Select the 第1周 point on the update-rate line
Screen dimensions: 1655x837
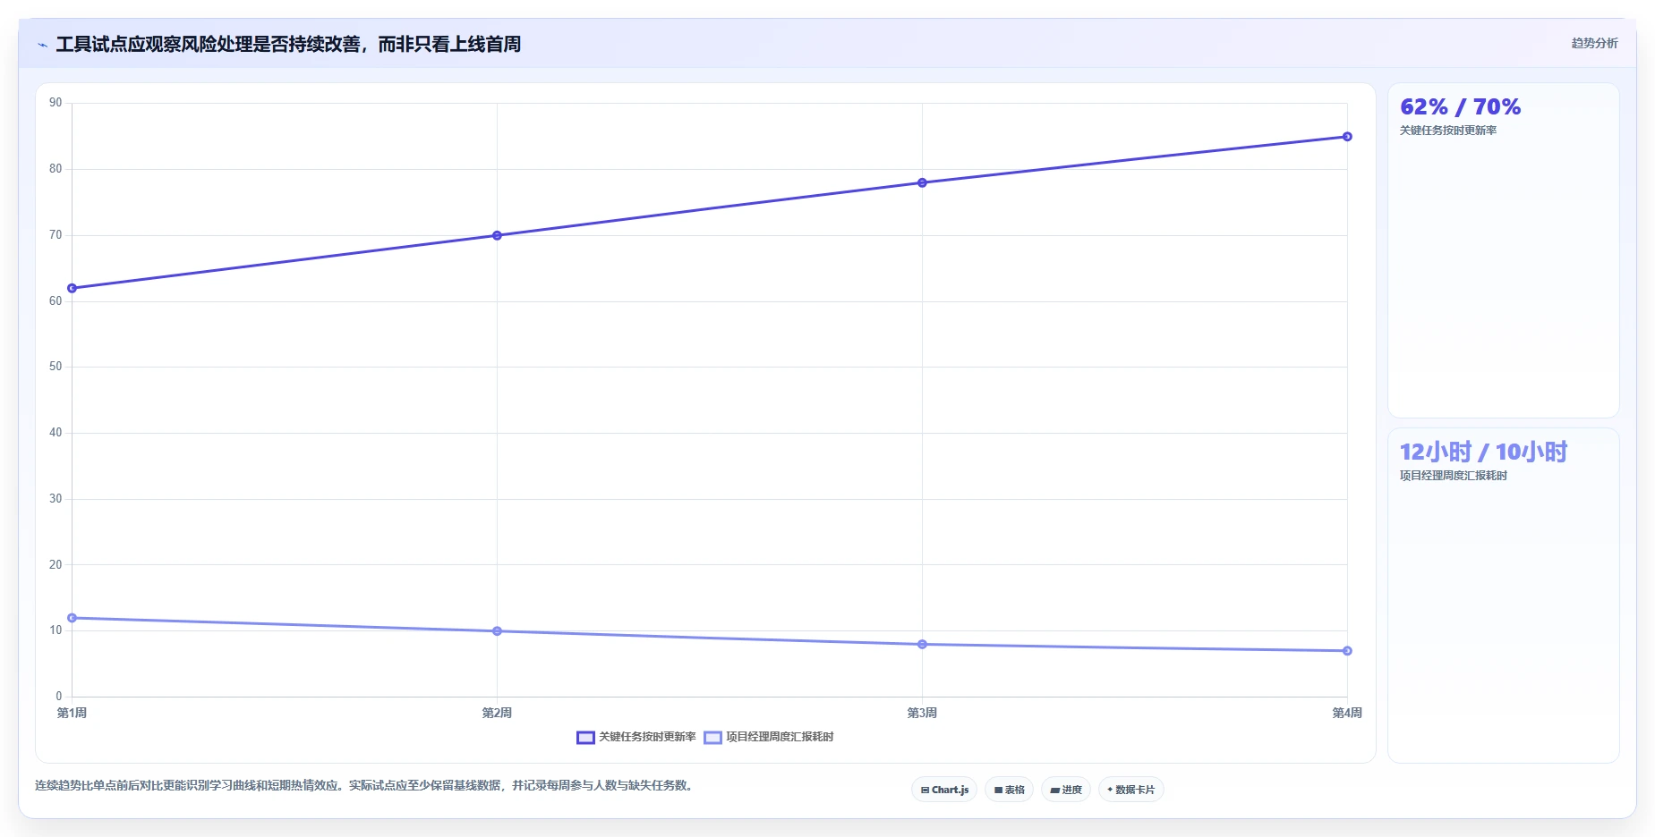click(72, 288)
